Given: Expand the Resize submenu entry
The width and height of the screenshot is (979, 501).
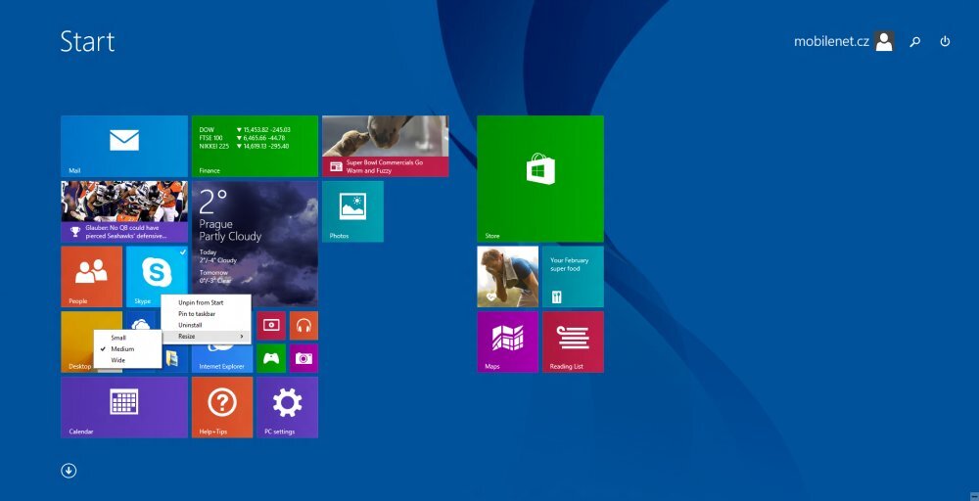Looking at the screenshot, I should (206, 337).
